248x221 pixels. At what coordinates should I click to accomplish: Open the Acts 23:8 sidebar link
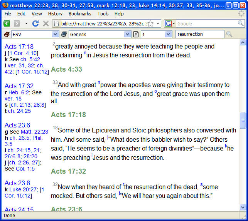pyautogui.click(x=17, y=183)
